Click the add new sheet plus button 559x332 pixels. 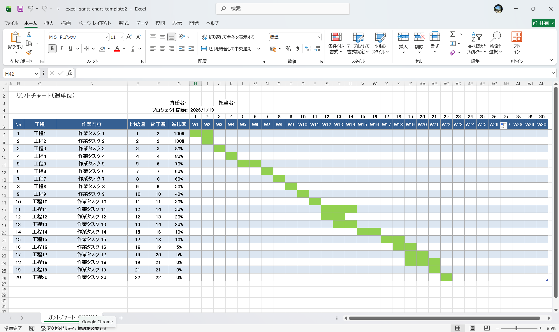pos(121,318)
